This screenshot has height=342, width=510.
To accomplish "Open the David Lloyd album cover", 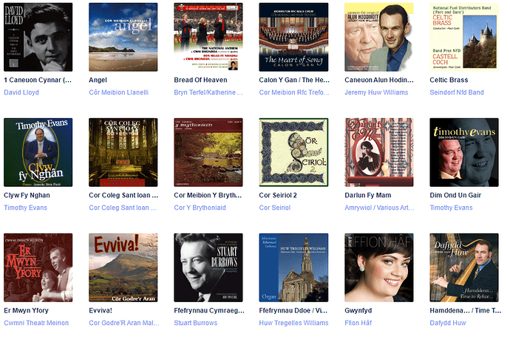I will pyautogui.click(x=38, y=37).
